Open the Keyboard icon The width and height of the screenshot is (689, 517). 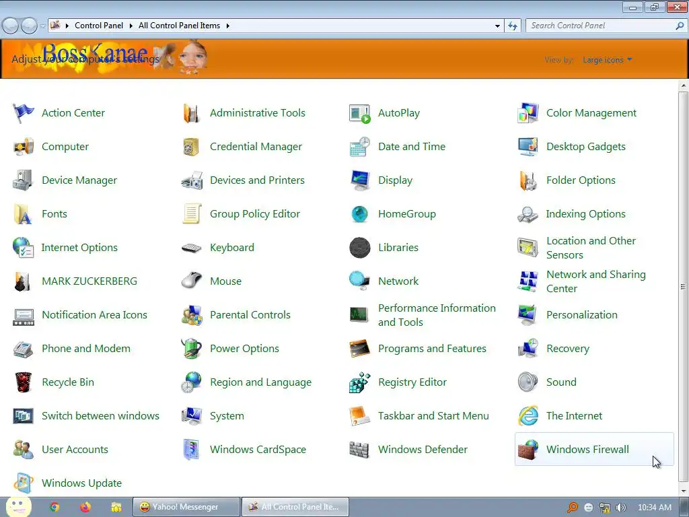[192, 248]
